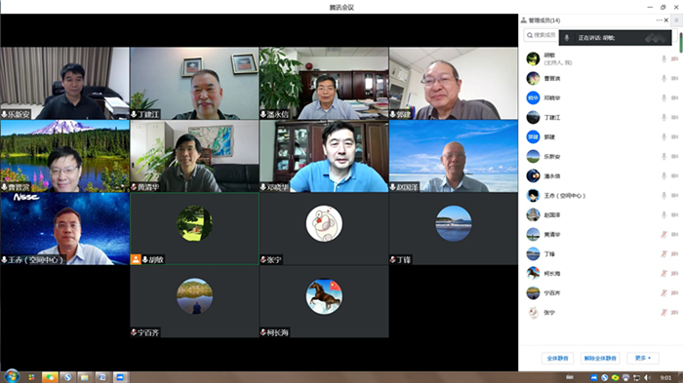Click the camera icon next to 郭建
Viewport: 683px width, 383px height.
click(675, 136)
